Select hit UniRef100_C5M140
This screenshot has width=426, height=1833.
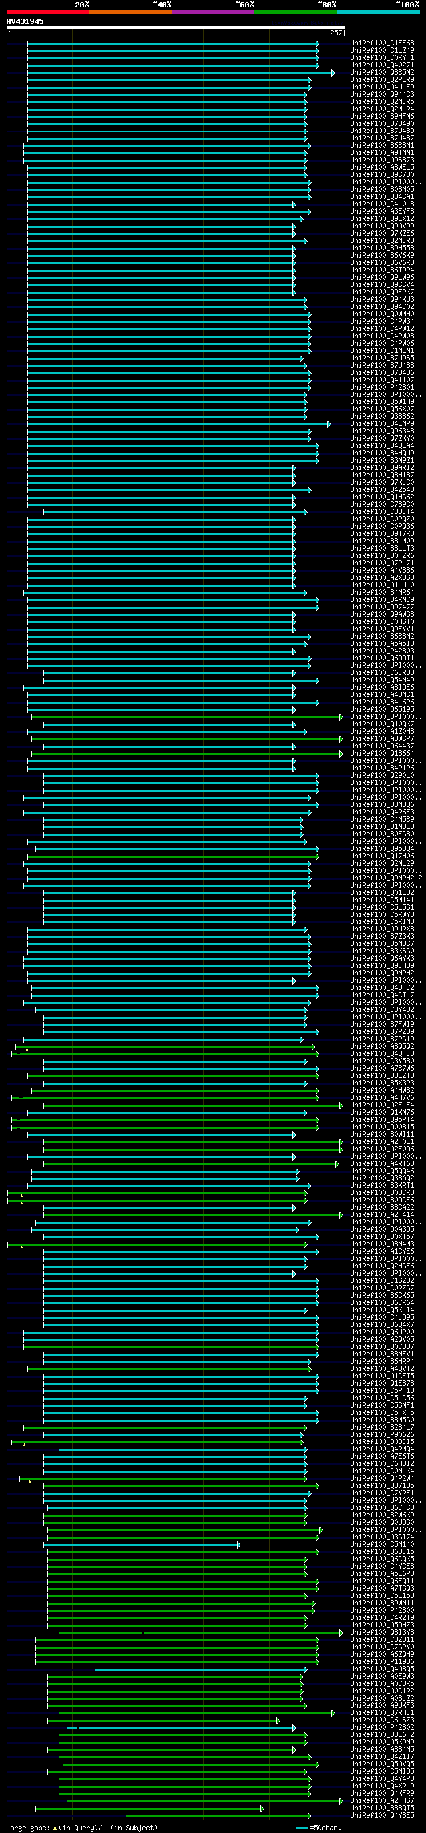[x=382, y=1544]
